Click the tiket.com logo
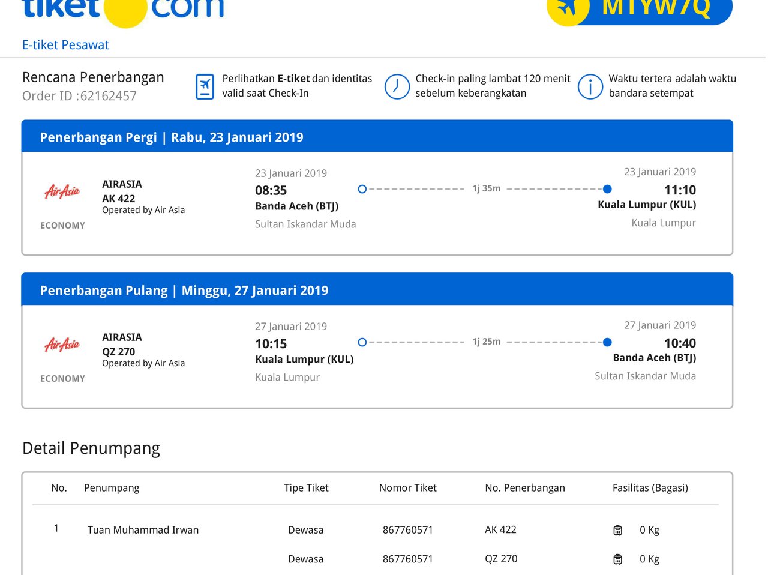Image resolution: width=768 pixels, height=575 pixels. click(x=123, y=12)
